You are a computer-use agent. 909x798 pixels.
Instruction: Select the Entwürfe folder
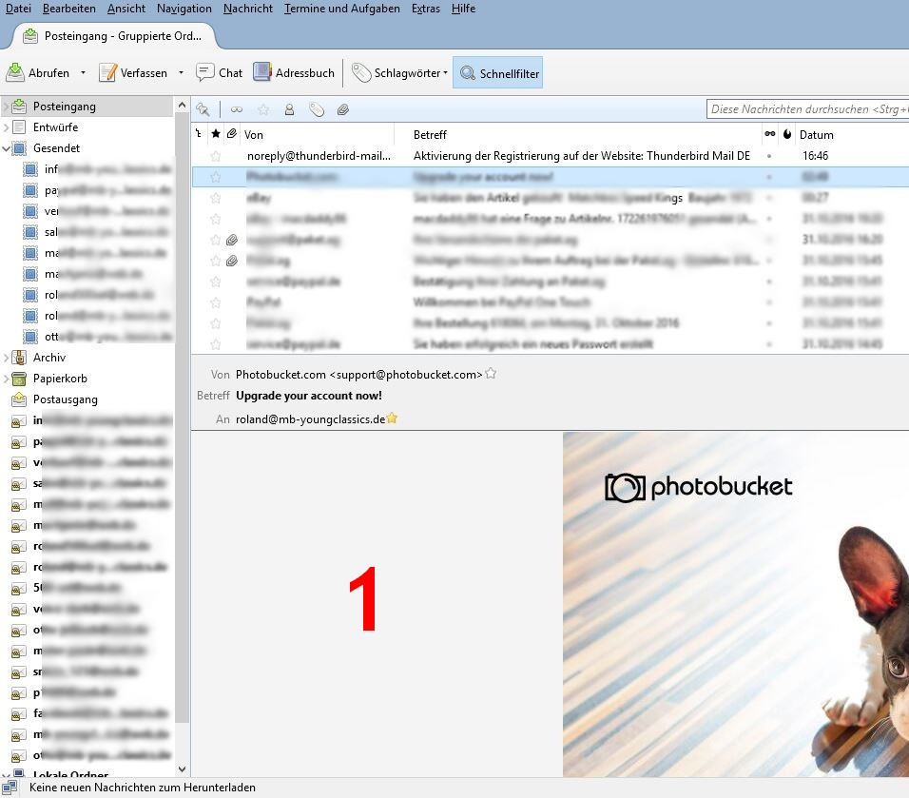pyautogui.click(x=55, y=127)
